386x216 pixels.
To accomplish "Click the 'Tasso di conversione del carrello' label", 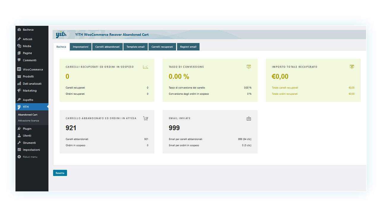I will [x=187, y=88].
